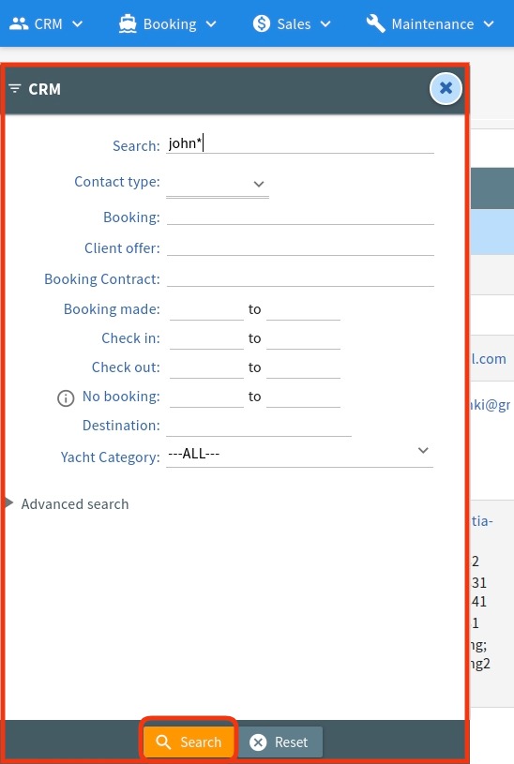Click the Maintenance wrench icon
This screenshot has width=514, height=764.
[x=375, y=23]
